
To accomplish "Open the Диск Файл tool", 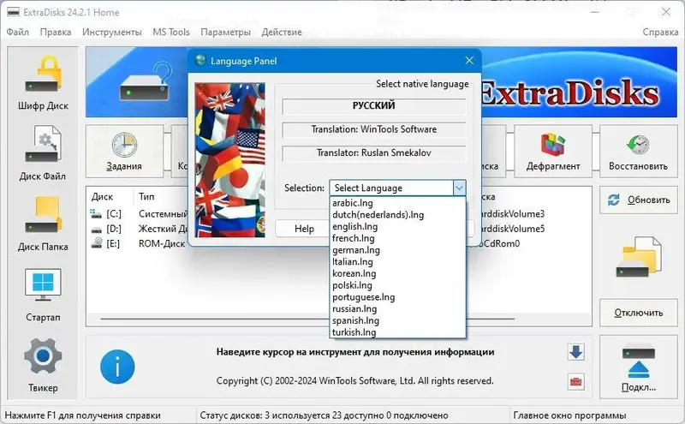I will 43,153.
